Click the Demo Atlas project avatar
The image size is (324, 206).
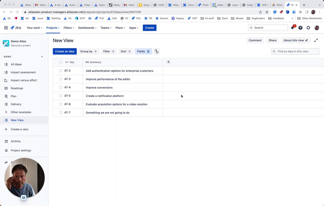click(6, 43)
